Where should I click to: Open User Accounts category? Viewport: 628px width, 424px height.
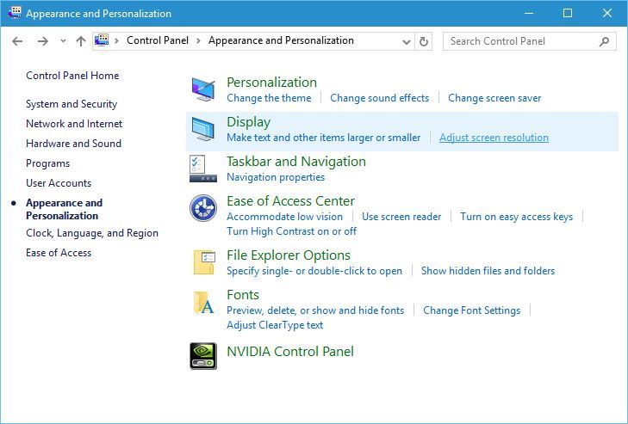(59, 183)
